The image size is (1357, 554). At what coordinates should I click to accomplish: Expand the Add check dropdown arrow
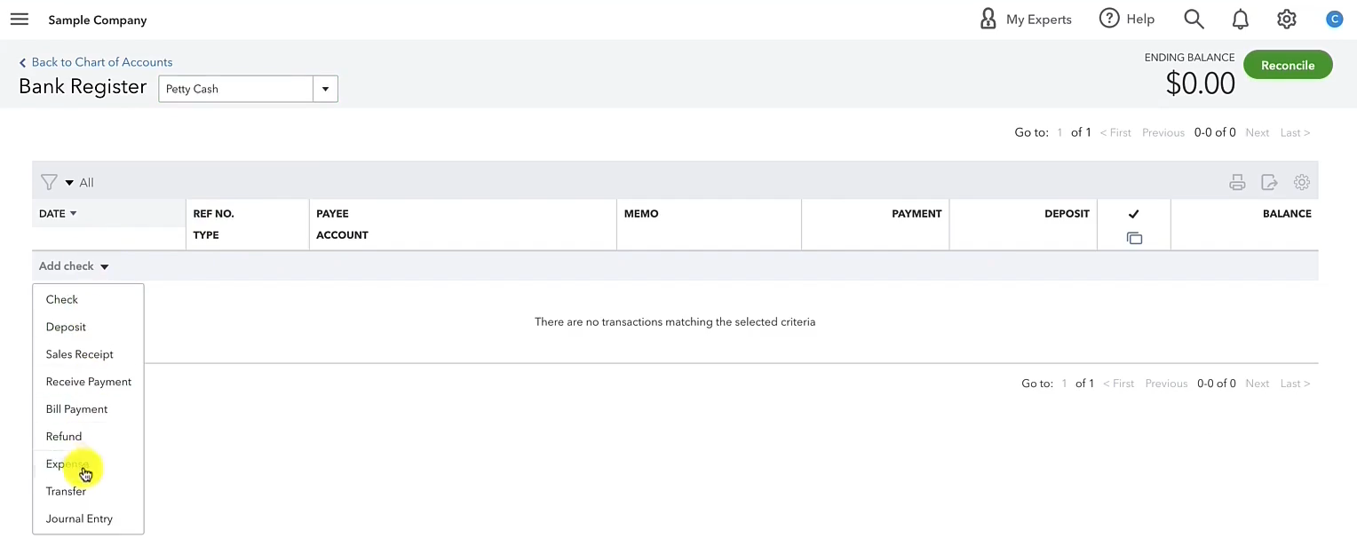pyautogui.click(x=104, y=267)
